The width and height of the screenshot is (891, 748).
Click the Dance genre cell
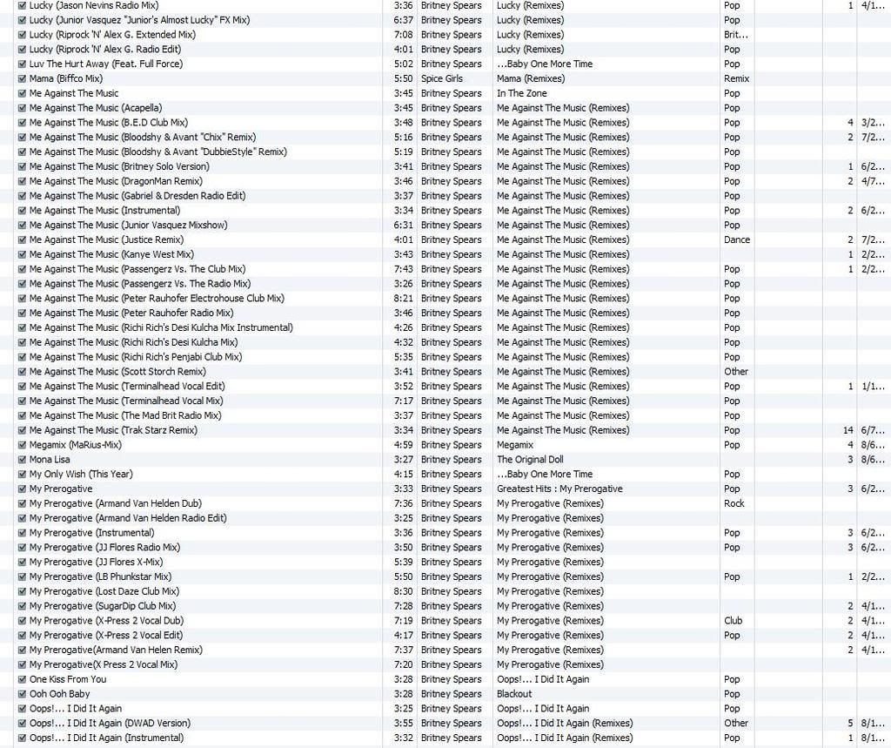(x=736, y=239)
